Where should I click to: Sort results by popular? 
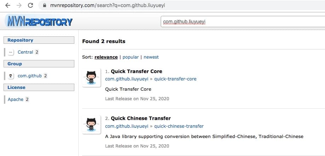131,57
